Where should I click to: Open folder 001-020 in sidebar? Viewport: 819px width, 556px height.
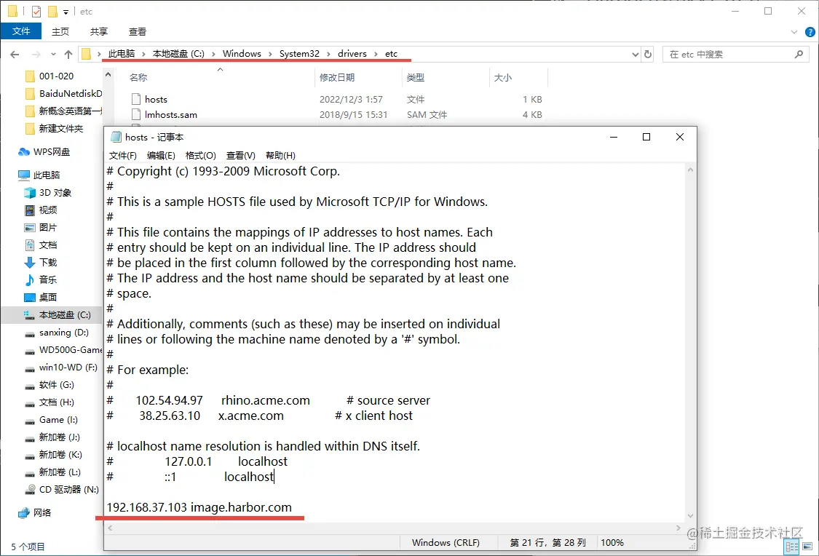(56, 76)
